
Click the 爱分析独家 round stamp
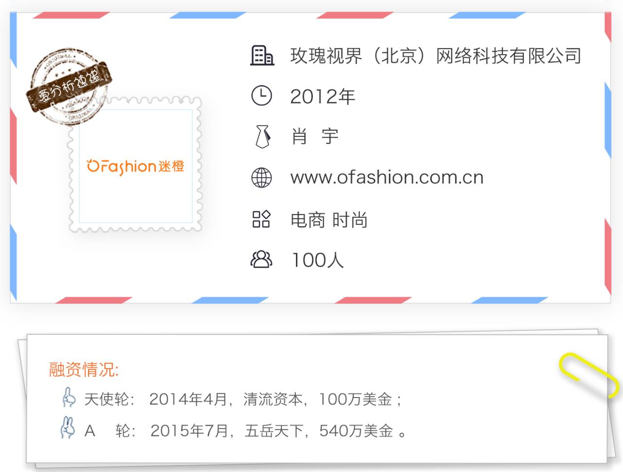tap(69, 86)
